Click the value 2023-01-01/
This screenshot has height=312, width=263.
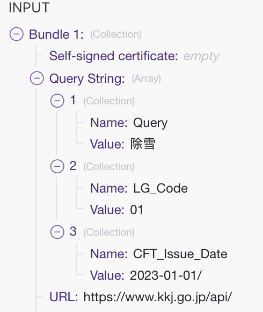tap(166, 275)
